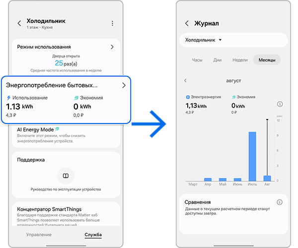298x248 pixels.
Task: Switch to Дни tab
Action: (218, 60)
